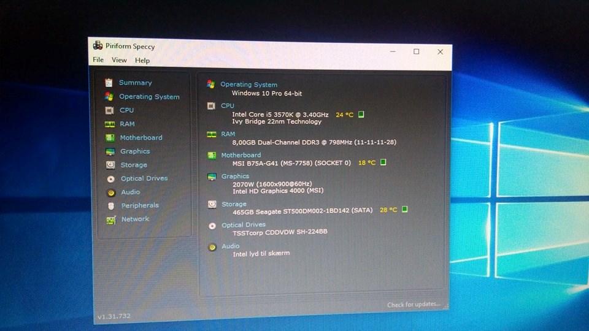The width and height of the screenshot is (589, 331).
Task: Click the Storage hard drive icon in sidebar
Action: click(x=110, y=165)
